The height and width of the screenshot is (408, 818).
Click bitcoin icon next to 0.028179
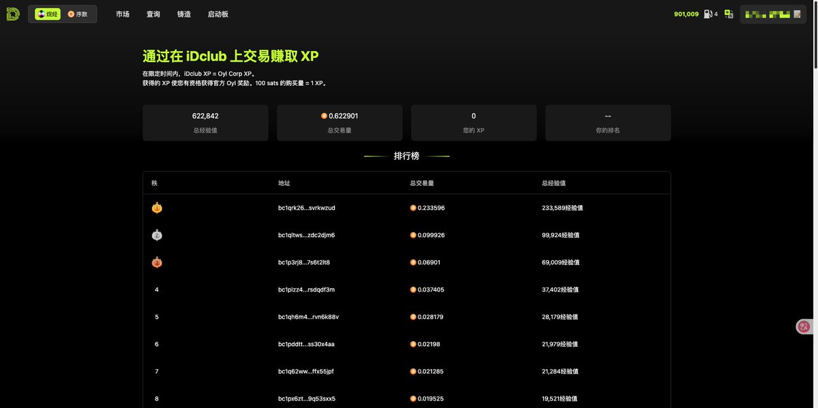pos(413,317)
